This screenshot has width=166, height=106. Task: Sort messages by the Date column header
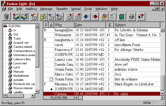click(x=90, y=25)
